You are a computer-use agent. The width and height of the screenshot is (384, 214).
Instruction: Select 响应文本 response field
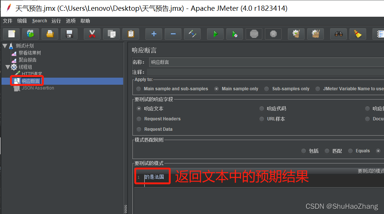(150, 108)
